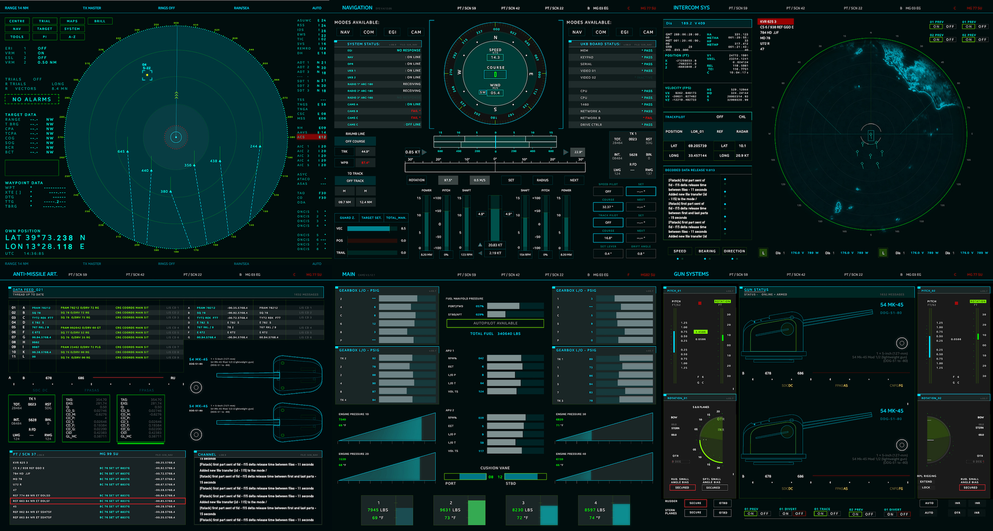993x531 pixels.
Task: Click the arrow beside the 22.9° readout
Action: point(565,152)
